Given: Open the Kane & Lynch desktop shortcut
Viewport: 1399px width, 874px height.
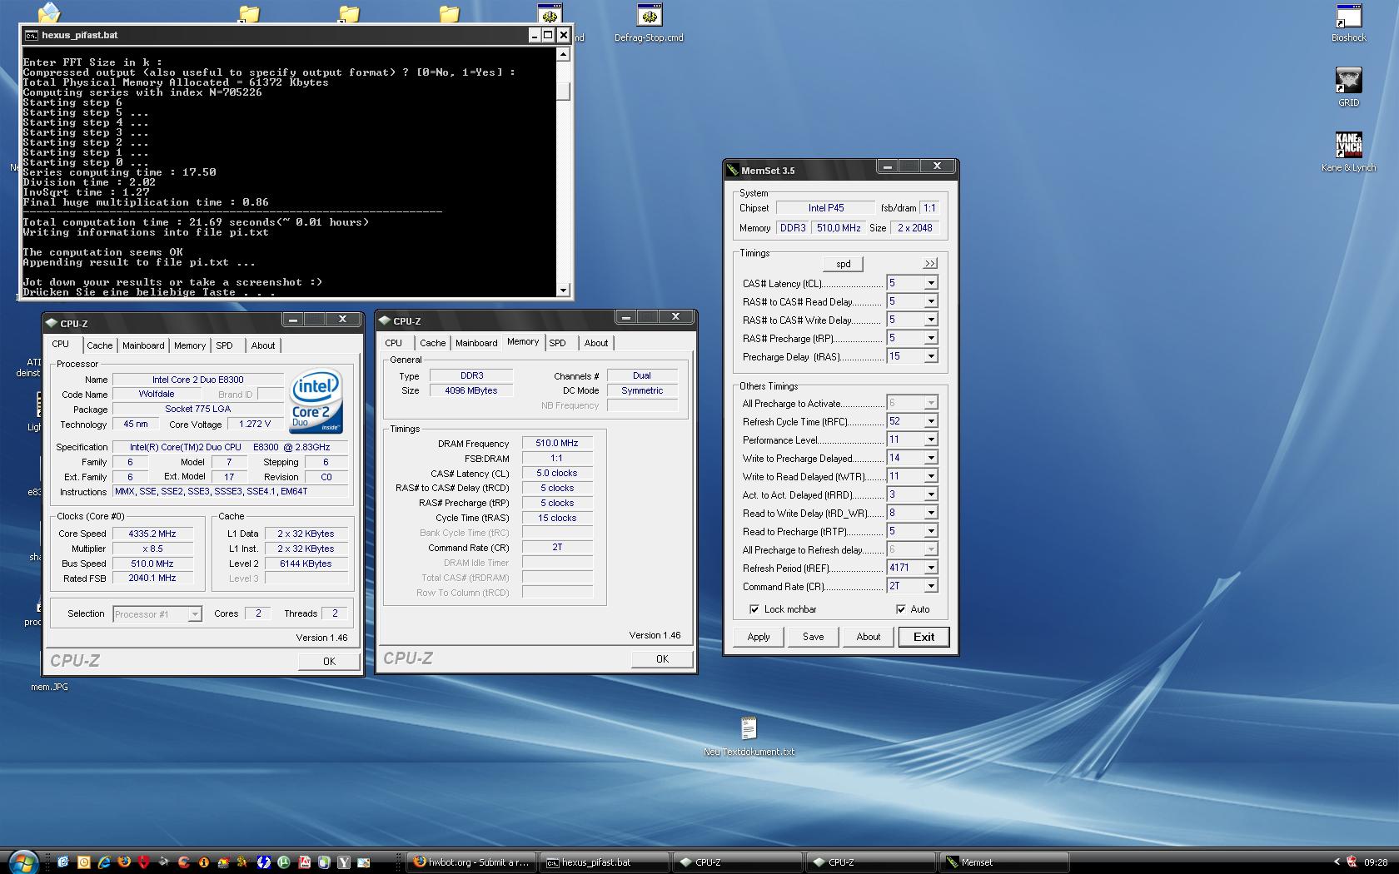Looking at the screenshot, I should click(x=1348, y=151).
